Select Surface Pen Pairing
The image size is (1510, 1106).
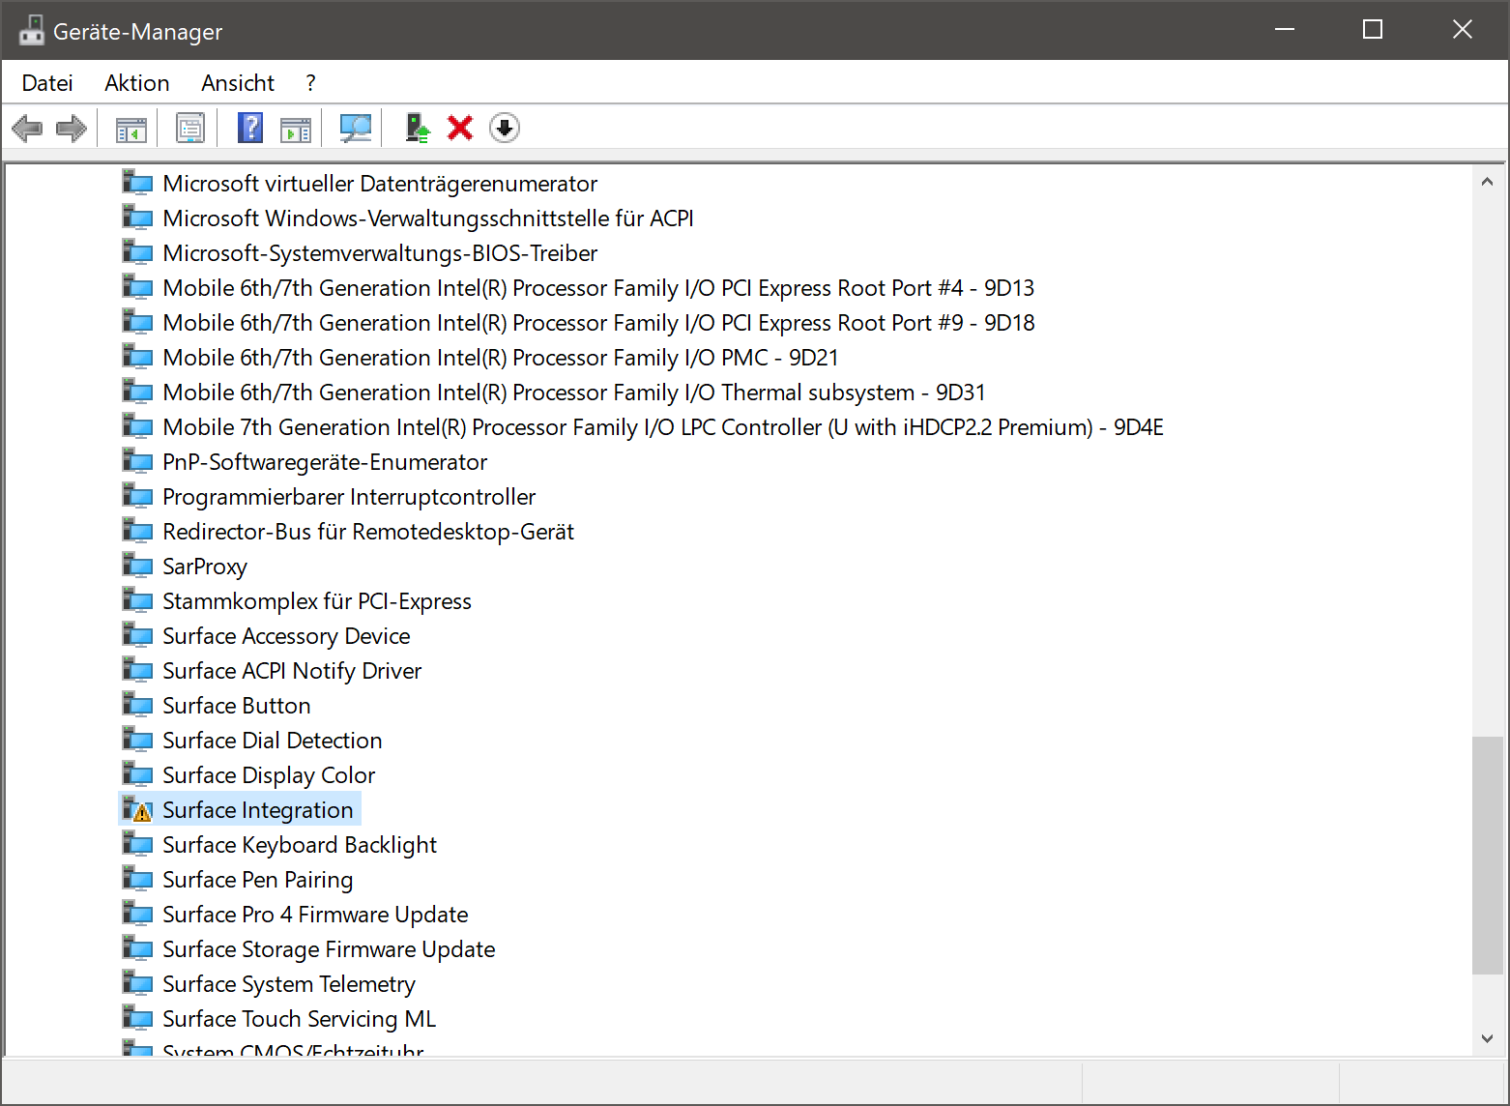[x=258, y=880]
